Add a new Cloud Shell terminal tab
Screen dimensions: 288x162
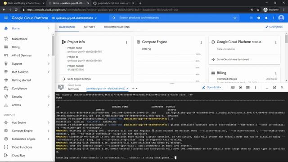pos(133,89)
